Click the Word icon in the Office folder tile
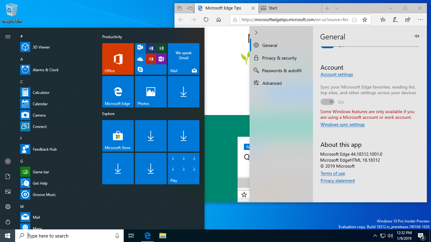Screen dimensions: 431x242 151,48
